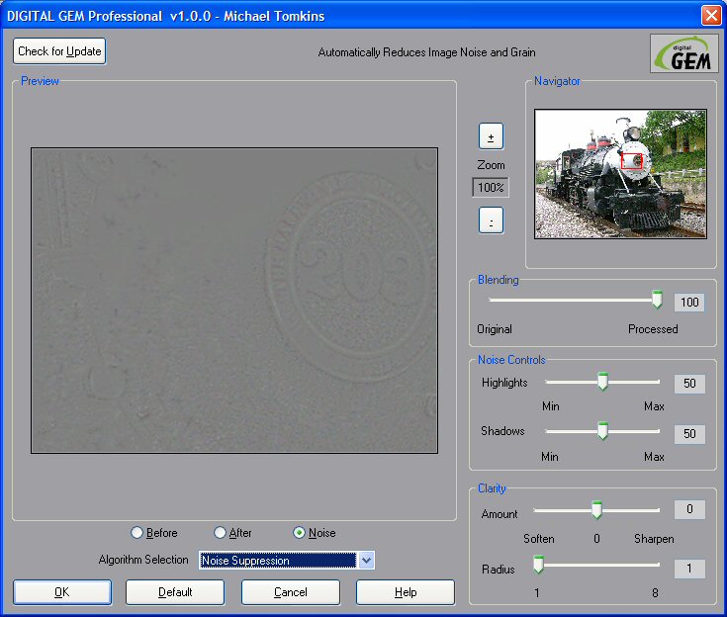
Task: Select the After preview radio button
Action: (x=220, y=533)
